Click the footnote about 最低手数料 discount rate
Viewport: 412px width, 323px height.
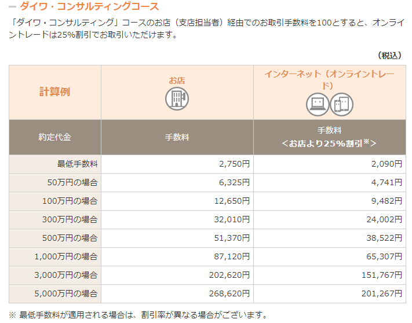[x=138, y=314]
